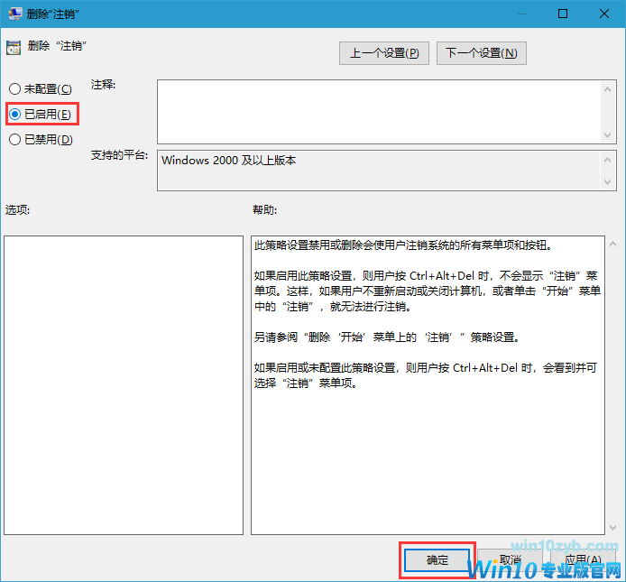
Task: Click the help panel scroll down arrow
Action: coord(612,528)
